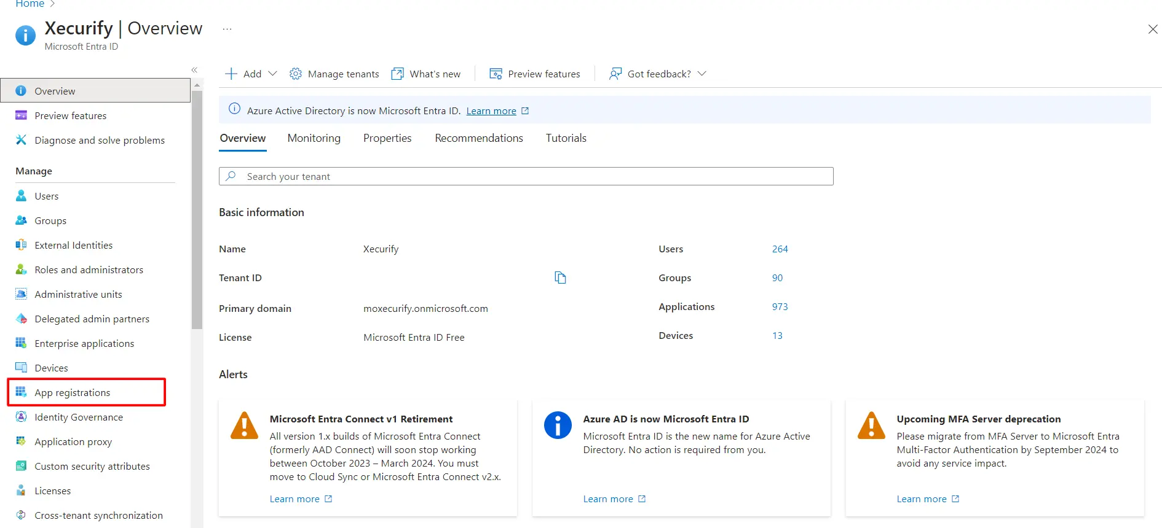Click the Azure AD is now Microsoft Entra ID heading

[x=666, y=419]
